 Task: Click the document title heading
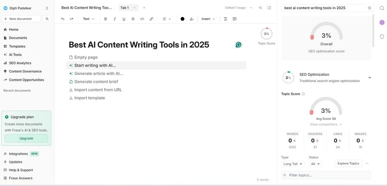139,45
